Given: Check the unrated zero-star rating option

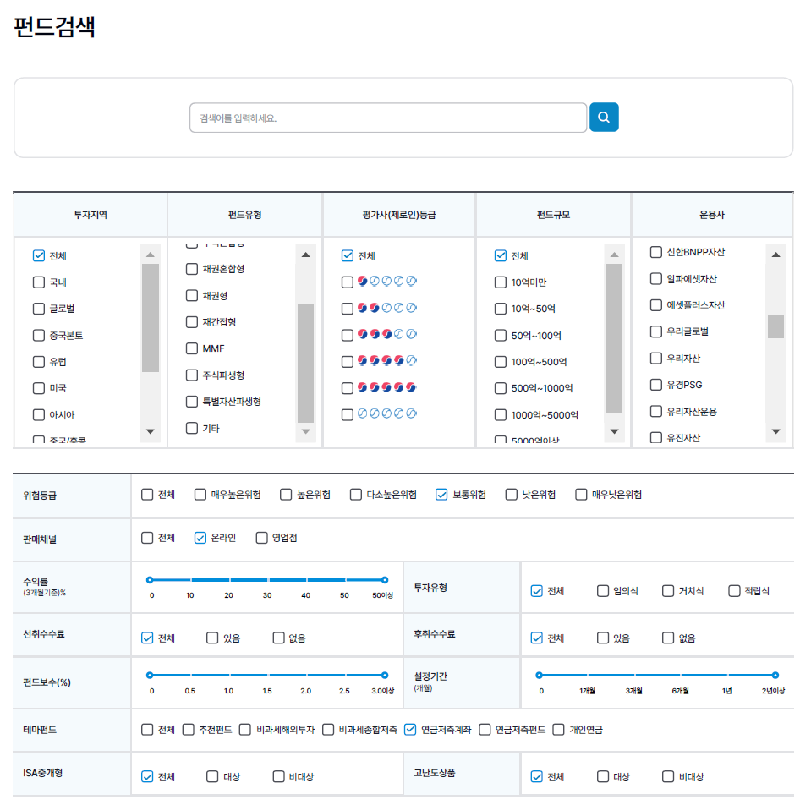Looking at the screenshot, I should pos(348,414).
